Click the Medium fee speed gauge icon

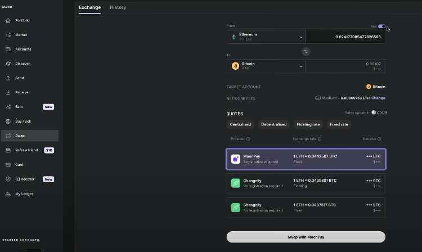coord(318,98)
